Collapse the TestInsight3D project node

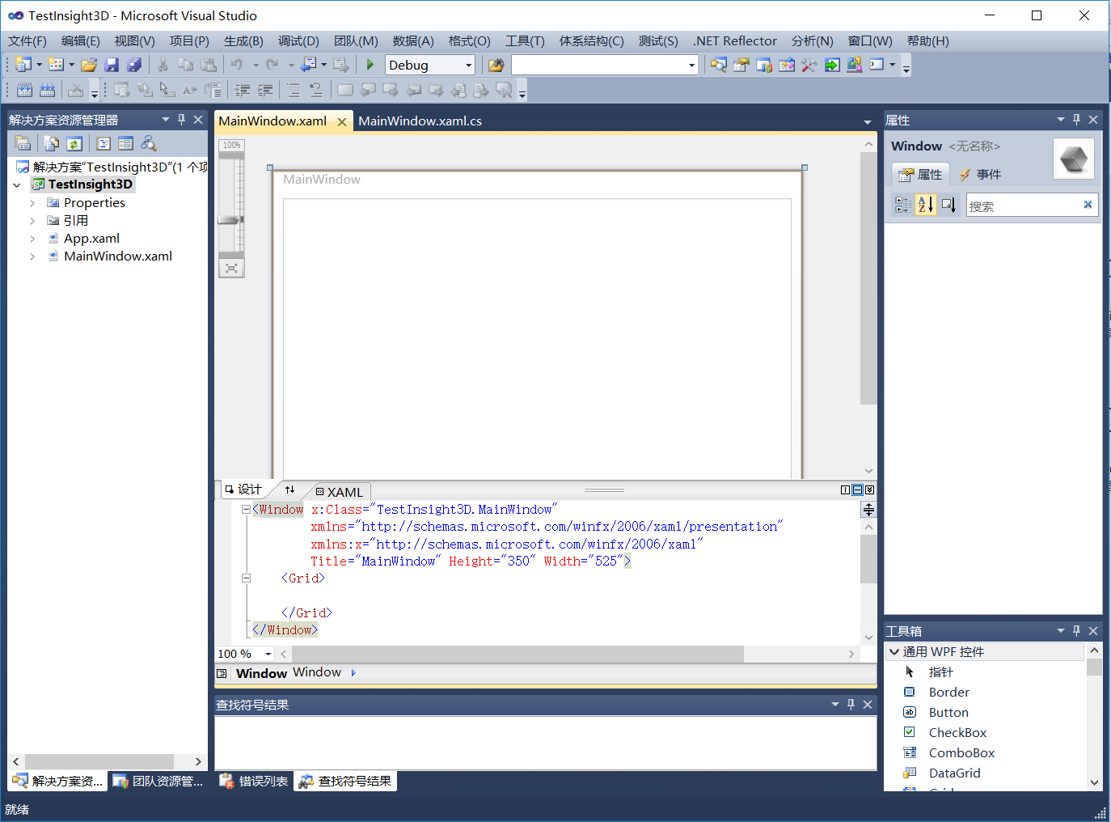click(x=17, y=185)
